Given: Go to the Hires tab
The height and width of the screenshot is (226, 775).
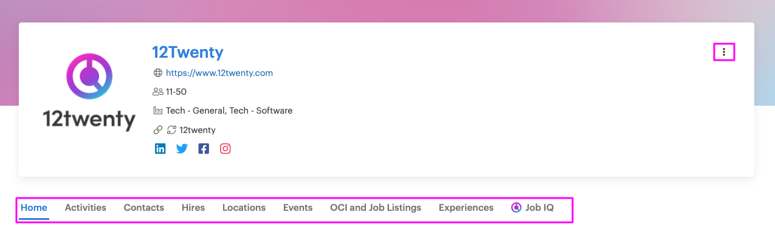Looking at the screenshot, I should pyautogui.click(x=193, y=208).
